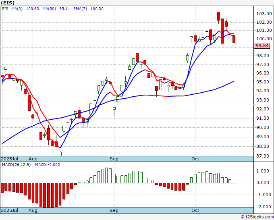
Task: Click Aug on the price chart time axis
Action: point(33,159)
